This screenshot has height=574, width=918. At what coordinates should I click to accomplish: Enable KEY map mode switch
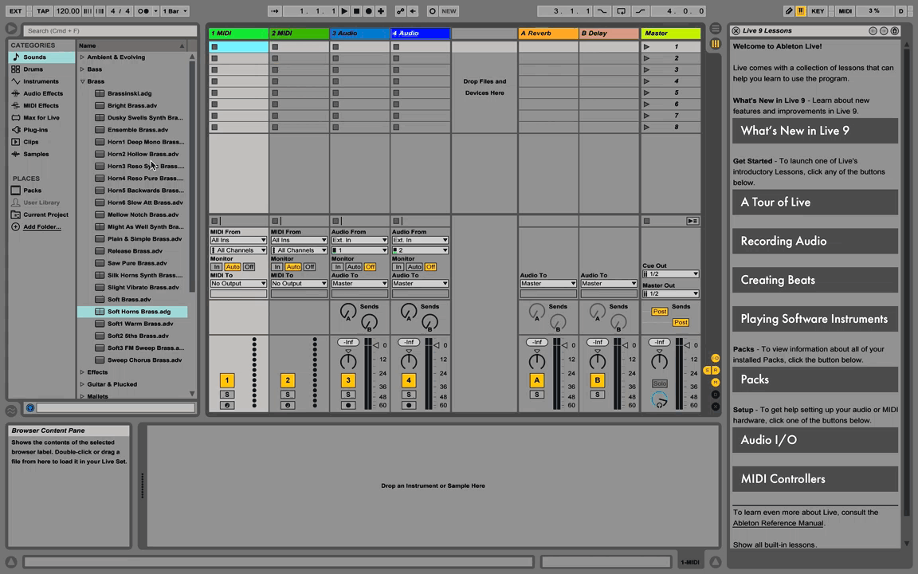point(818,11)
